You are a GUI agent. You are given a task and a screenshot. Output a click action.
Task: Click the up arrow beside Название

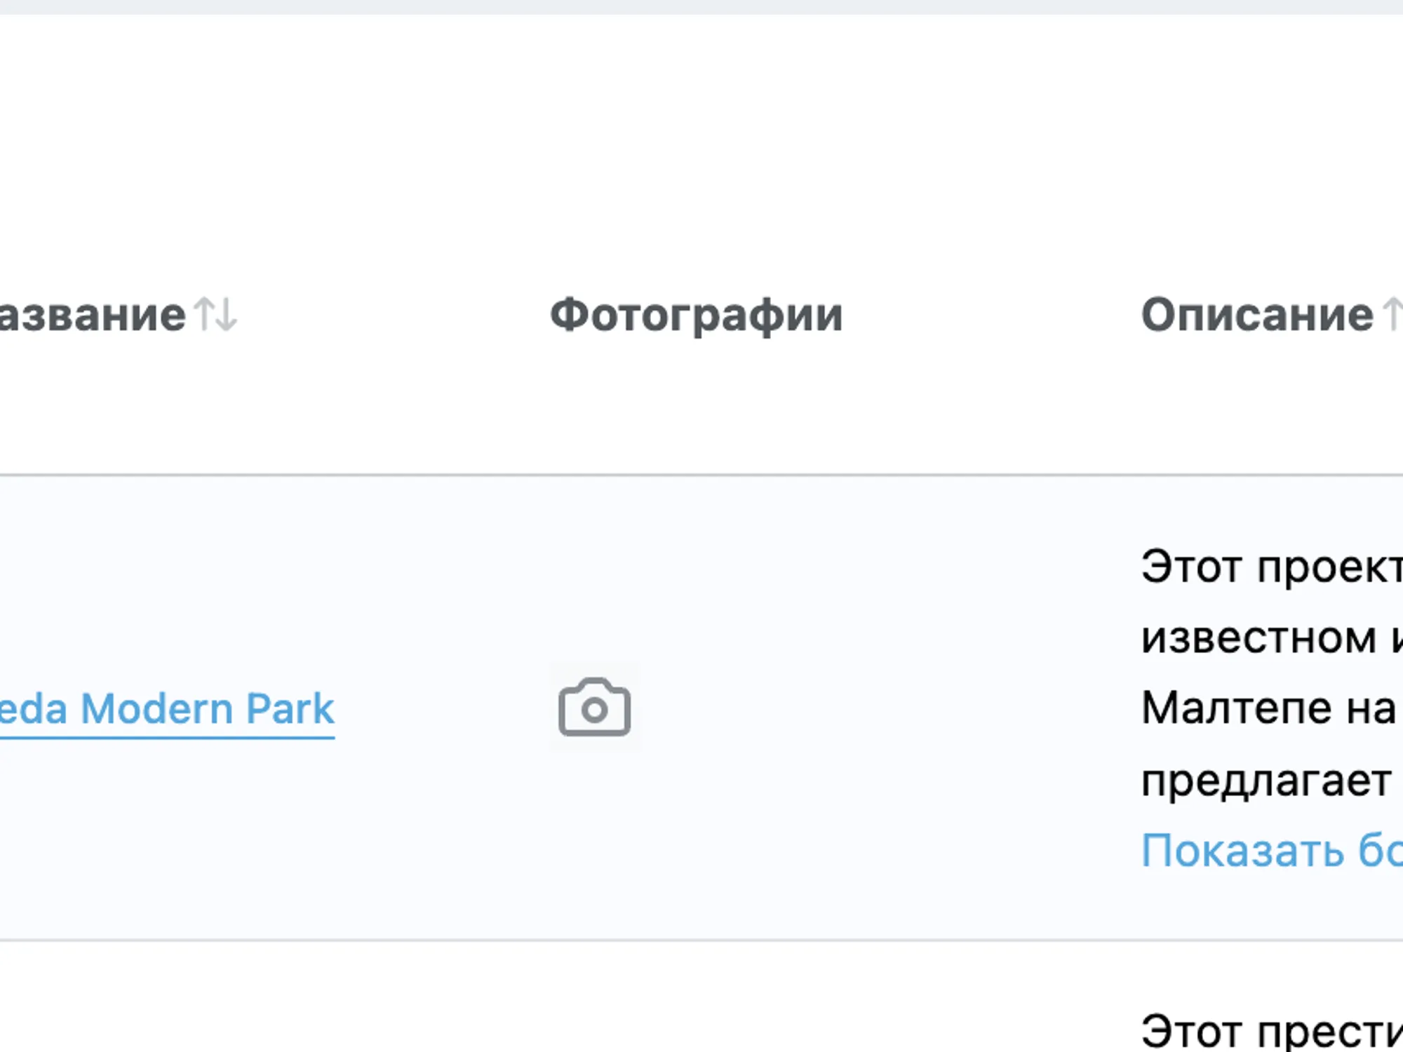tap(204, 314)
